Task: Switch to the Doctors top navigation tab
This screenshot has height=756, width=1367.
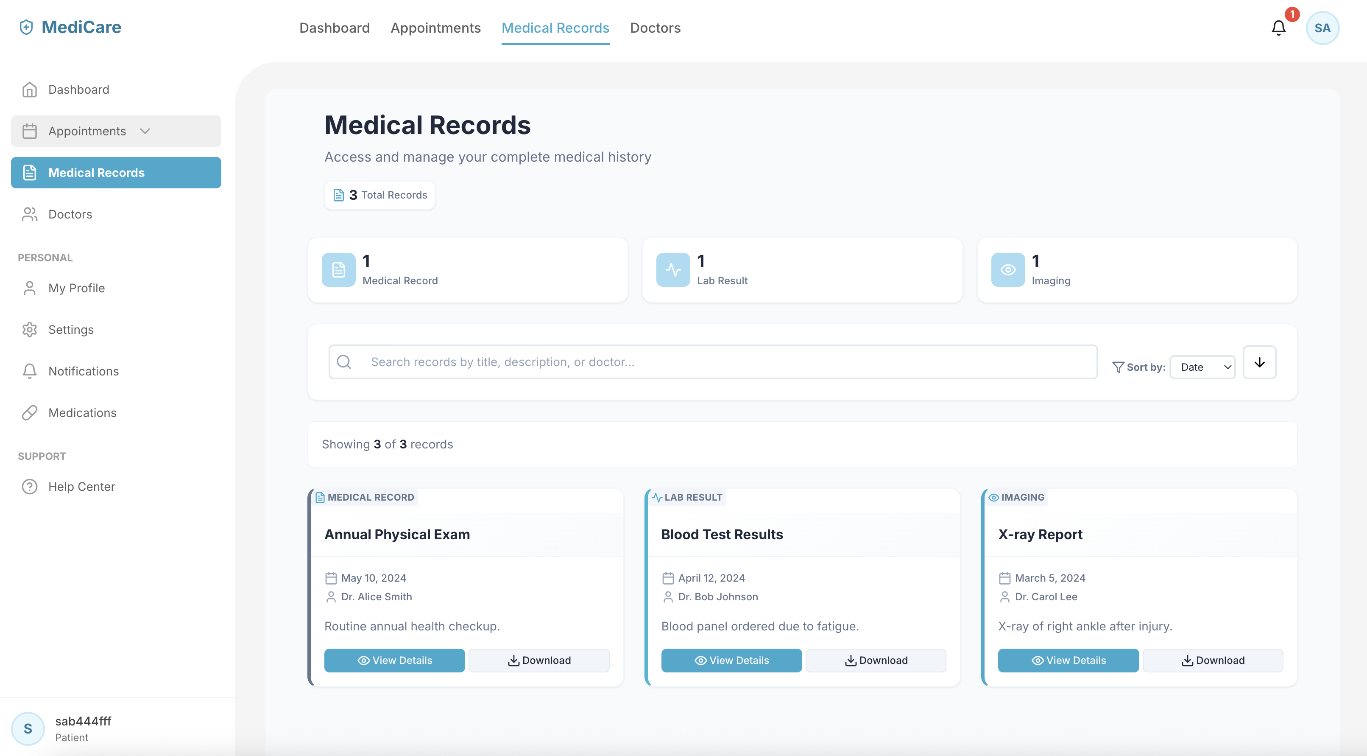Action: (x=655, y=28)
